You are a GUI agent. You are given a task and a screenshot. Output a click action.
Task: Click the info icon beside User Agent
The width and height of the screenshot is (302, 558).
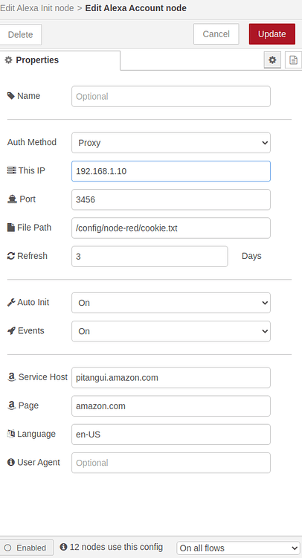(11, 462)
